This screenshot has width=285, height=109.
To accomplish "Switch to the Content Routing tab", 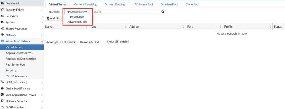I will click(x=115, y=4).
